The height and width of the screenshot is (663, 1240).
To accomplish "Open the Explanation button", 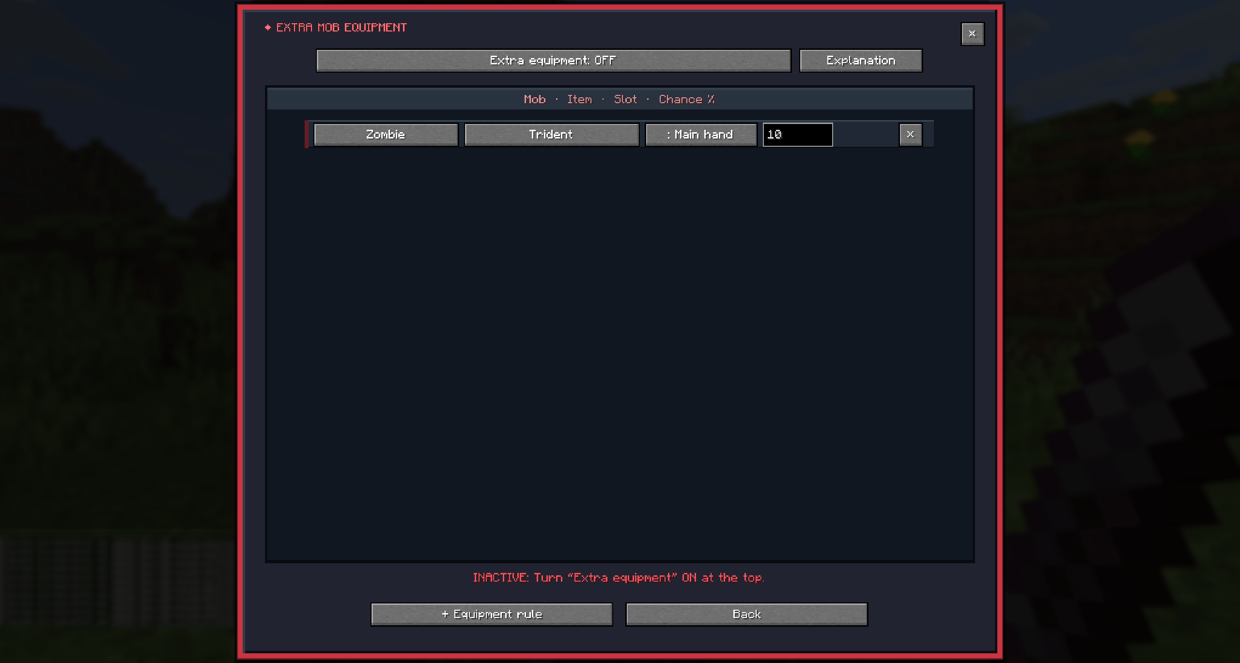I will pyautogui.click(x=861, y=61).
